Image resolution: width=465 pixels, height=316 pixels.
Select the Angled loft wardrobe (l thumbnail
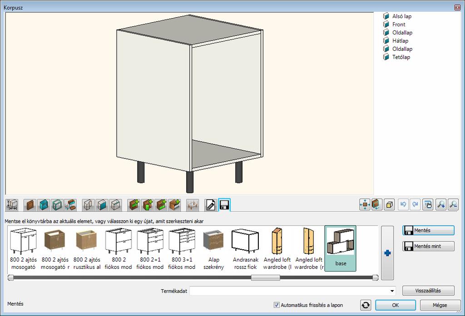pos(277,249)
